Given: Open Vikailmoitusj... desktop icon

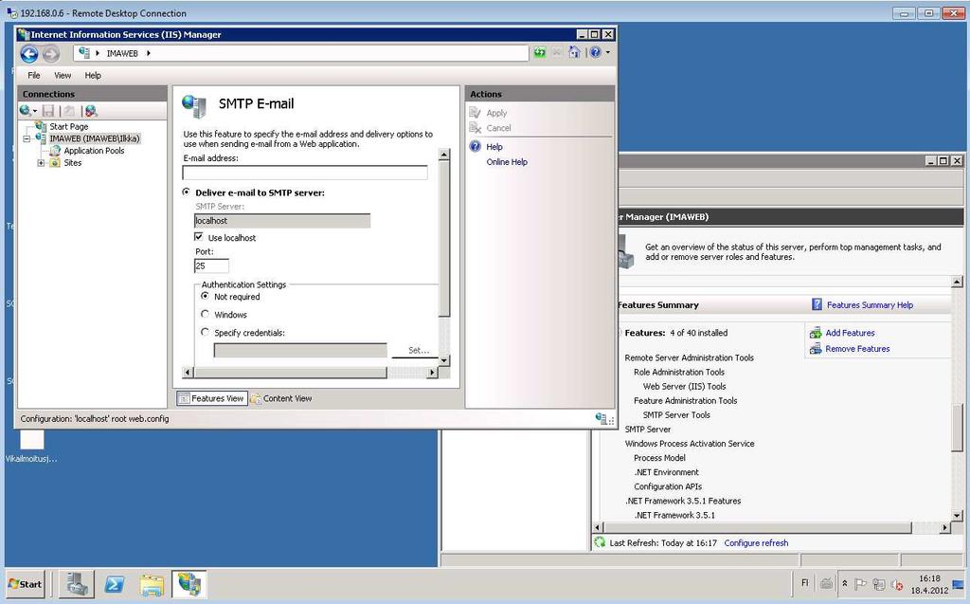Looking at the screenshot, I should point(31,447).
